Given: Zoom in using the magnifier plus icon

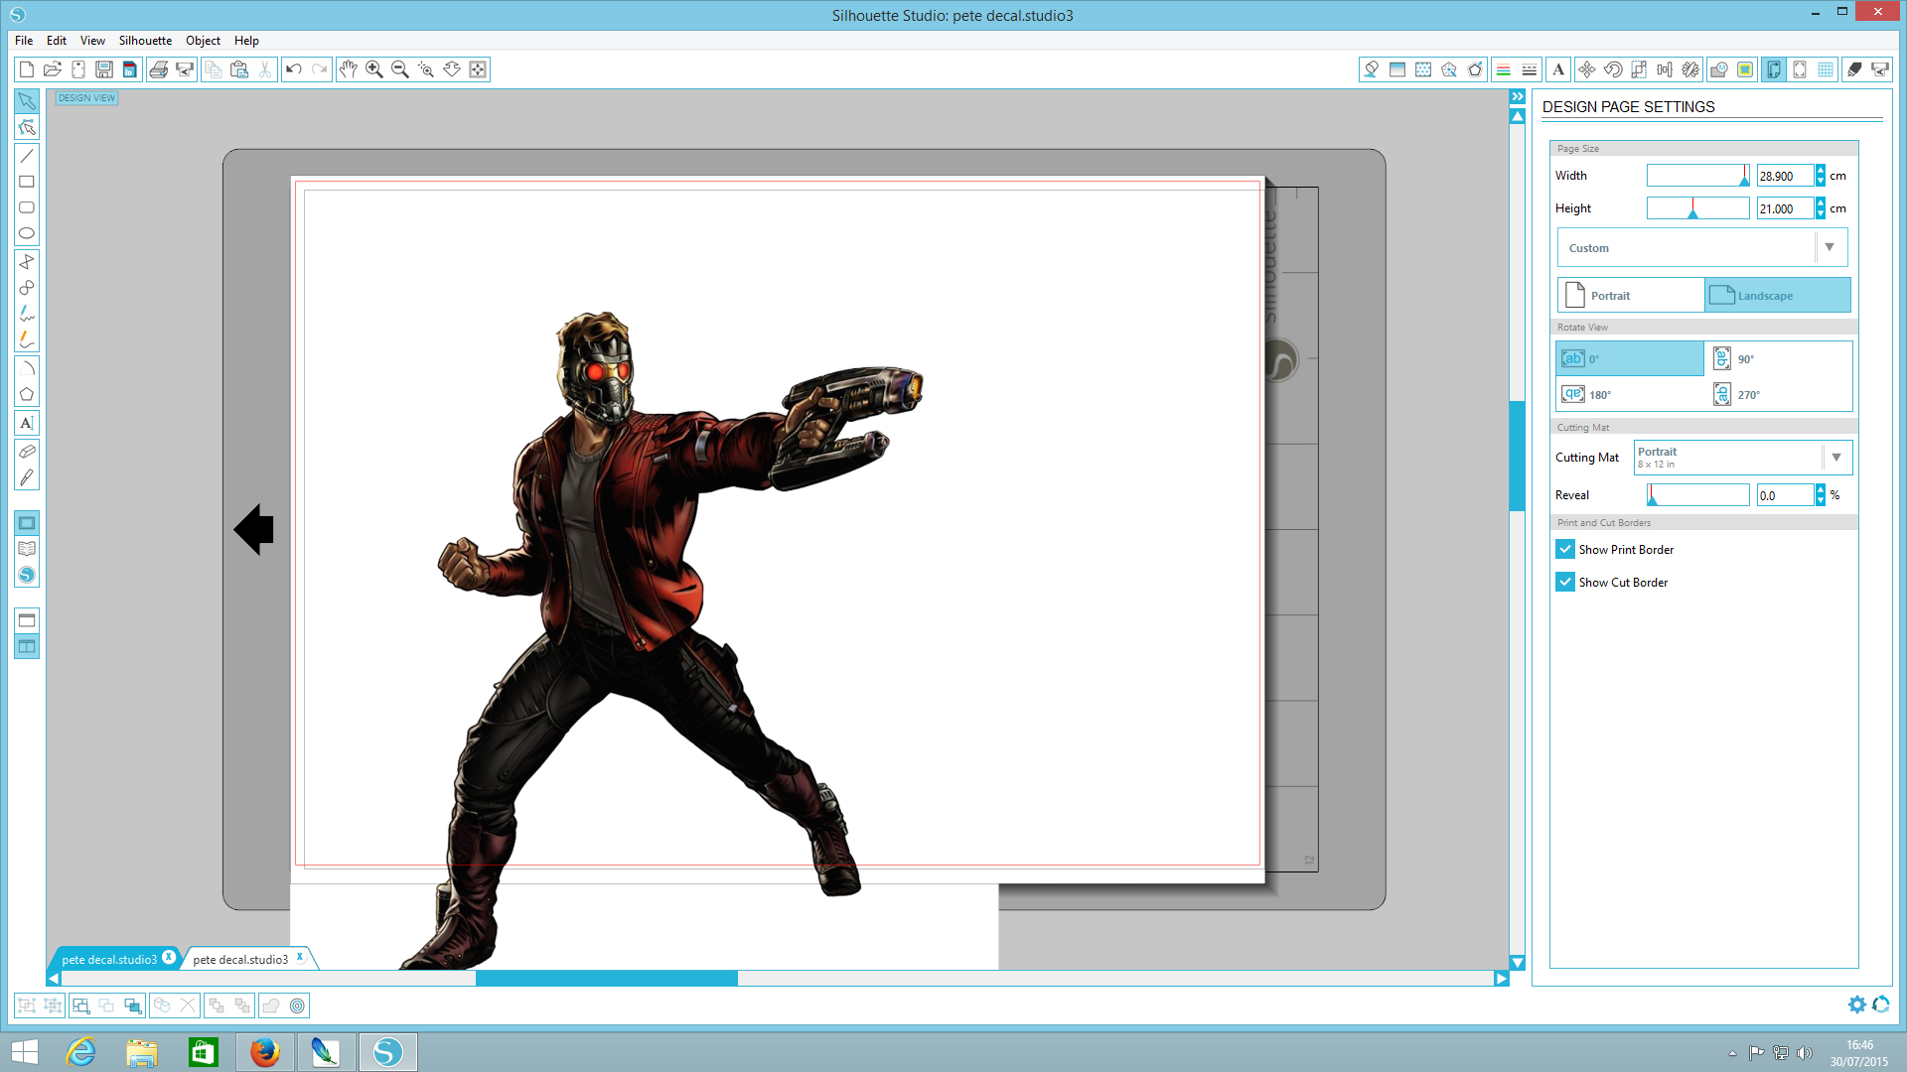Looking at the screenshot, I should click(x=373, y=69).
